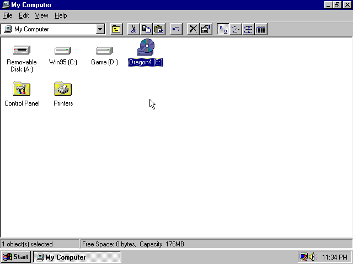Click the My Computer taskbar button
The image size is (353, 264).
pyautogui.click(x=77, y=257)
